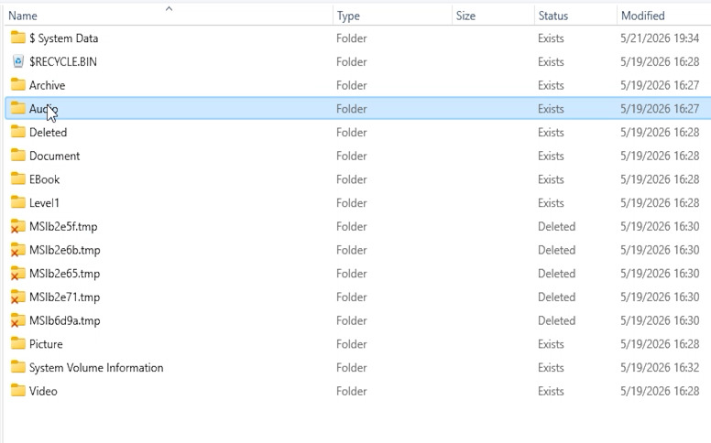This screenshot has width=711, height=443.
Task: Select the "EBook" folder name
Action: click(x=44, y=179)
